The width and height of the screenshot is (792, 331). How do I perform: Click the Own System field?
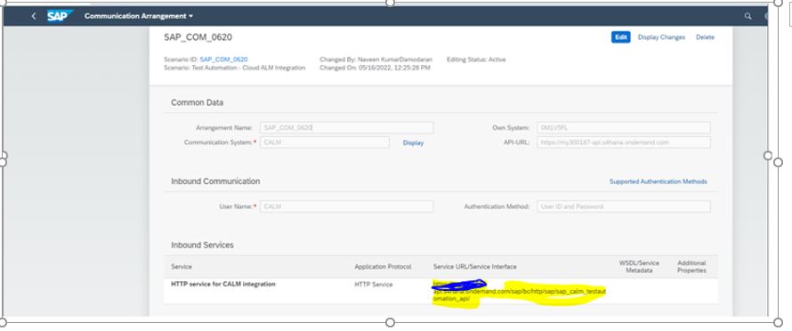624,128
